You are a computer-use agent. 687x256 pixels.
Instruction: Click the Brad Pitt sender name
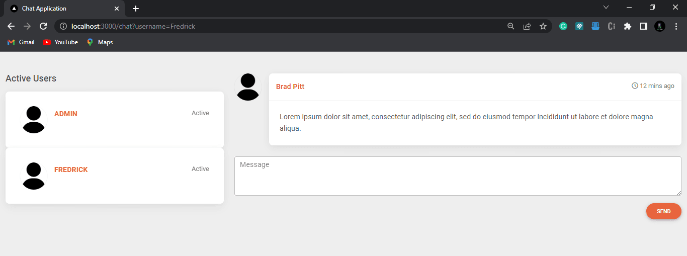[290, 87]
